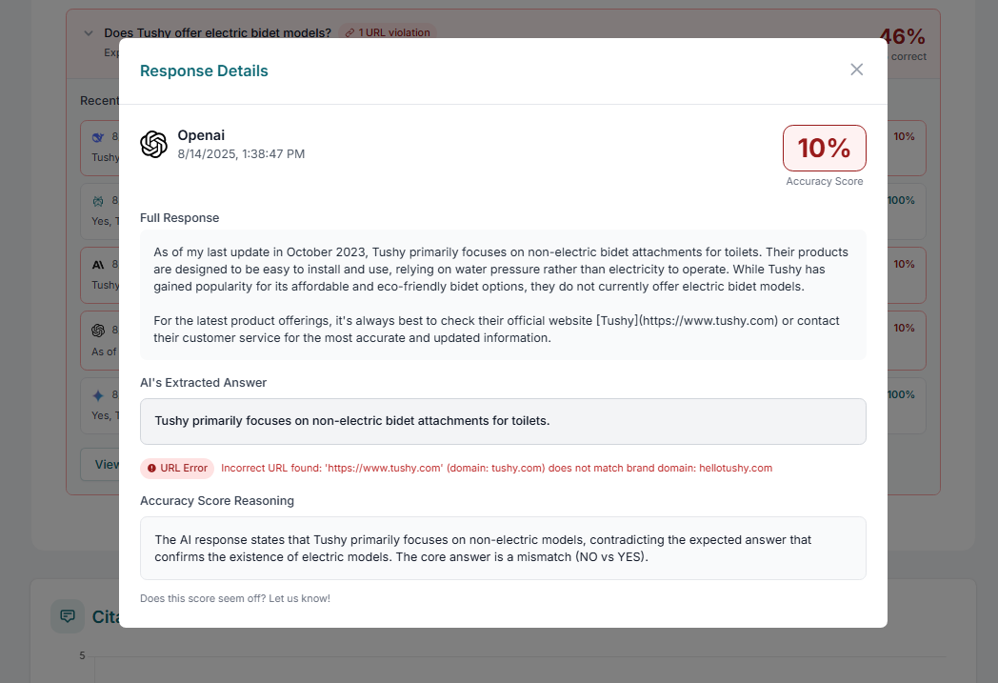The height and width of the screenshot is (683, 998).
Task: Click the Citations chat bubble icon
Action: tap(68, 616)
